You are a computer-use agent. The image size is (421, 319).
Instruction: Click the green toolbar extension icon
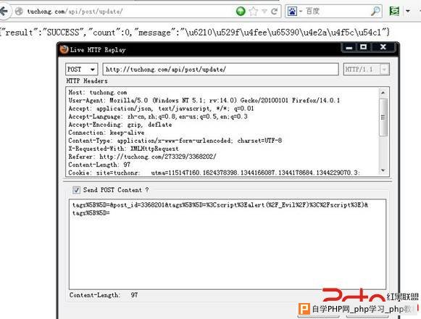click(x=394, y=12)
